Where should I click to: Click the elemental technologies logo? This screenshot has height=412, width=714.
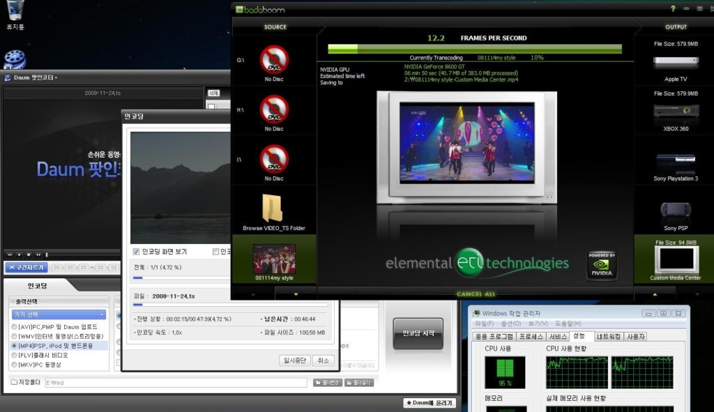point(477,263)
